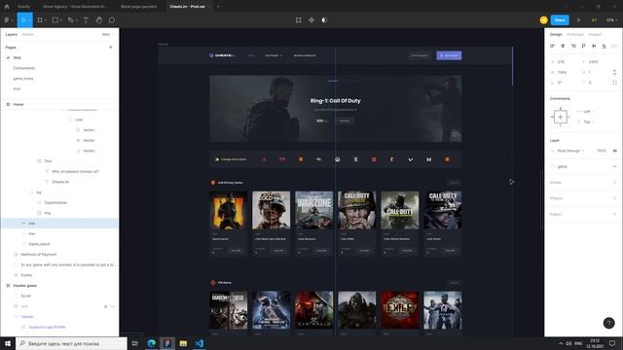This screenshot has width=623, height=350.
Task: Open the Left horizontal constraint dropdown
Action: point(588,112)
